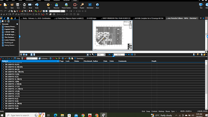The width and height of the screenshot is (208, 117).
Task: Open the Help menu
Action: [x=75, y=1]
